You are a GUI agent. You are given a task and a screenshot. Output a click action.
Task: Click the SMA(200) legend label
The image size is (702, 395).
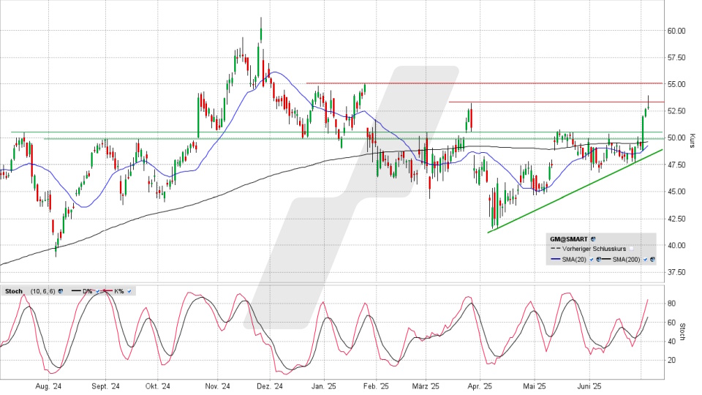coord(626,259)
